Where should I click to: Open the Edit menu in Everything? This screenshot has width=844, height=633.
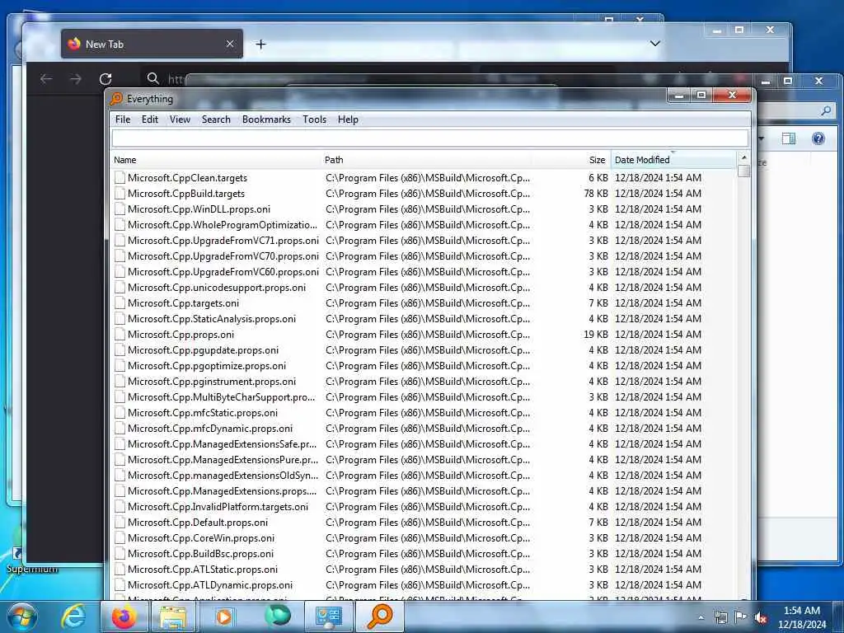(x=150, y=120)
